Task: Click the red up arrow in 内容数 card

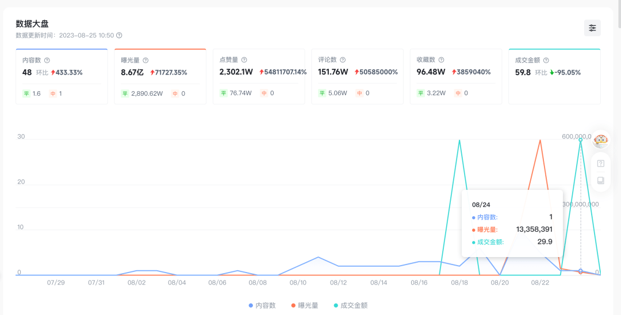Action: point(53,73)
